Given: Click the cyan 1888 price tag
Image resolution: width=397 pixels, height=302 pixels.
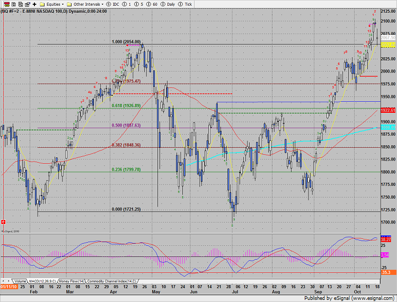Looking at the screenshot, I should (x=388, y=127).
